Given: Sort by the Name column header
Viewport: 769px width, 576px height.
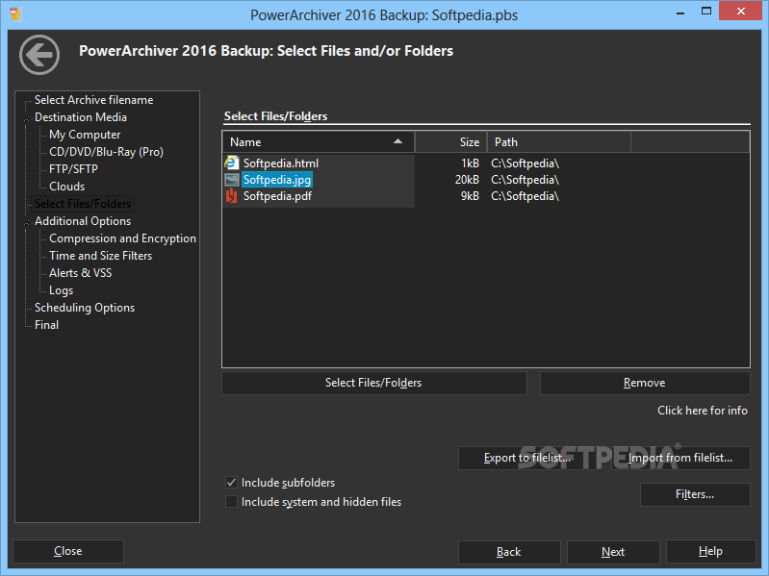Looking at the screenshot, I should click(319, 142).
